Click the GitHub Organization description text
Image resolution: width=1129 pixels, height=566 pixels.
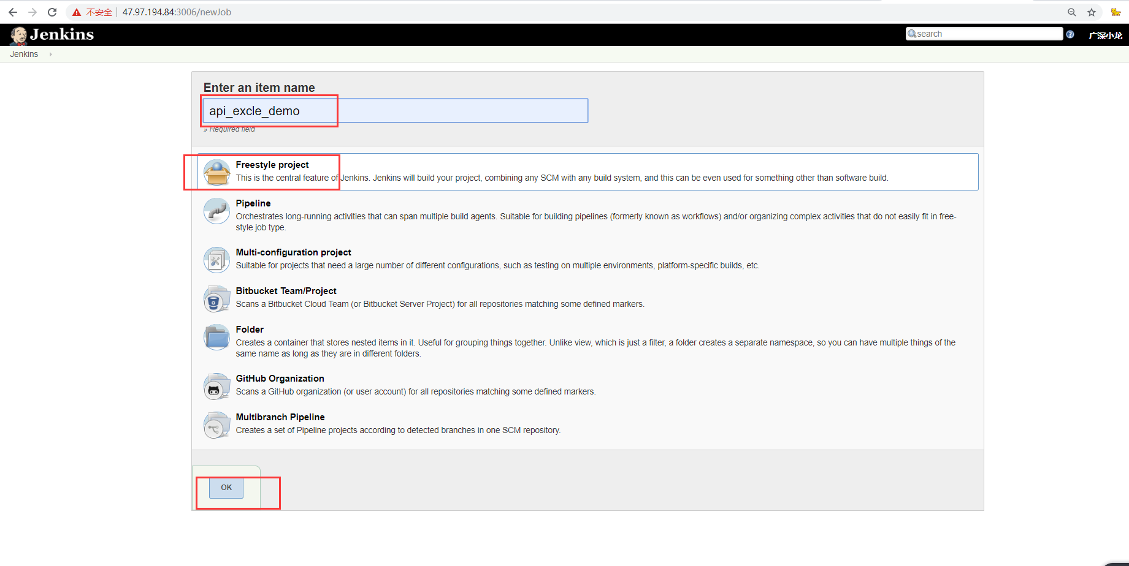(416, 391)
